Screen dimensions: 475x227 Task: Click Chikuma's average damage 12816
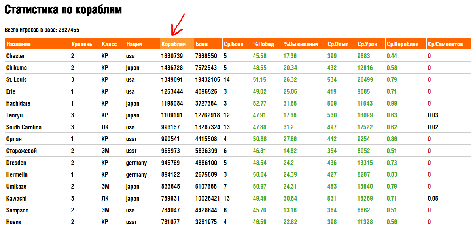click(365, 68)
